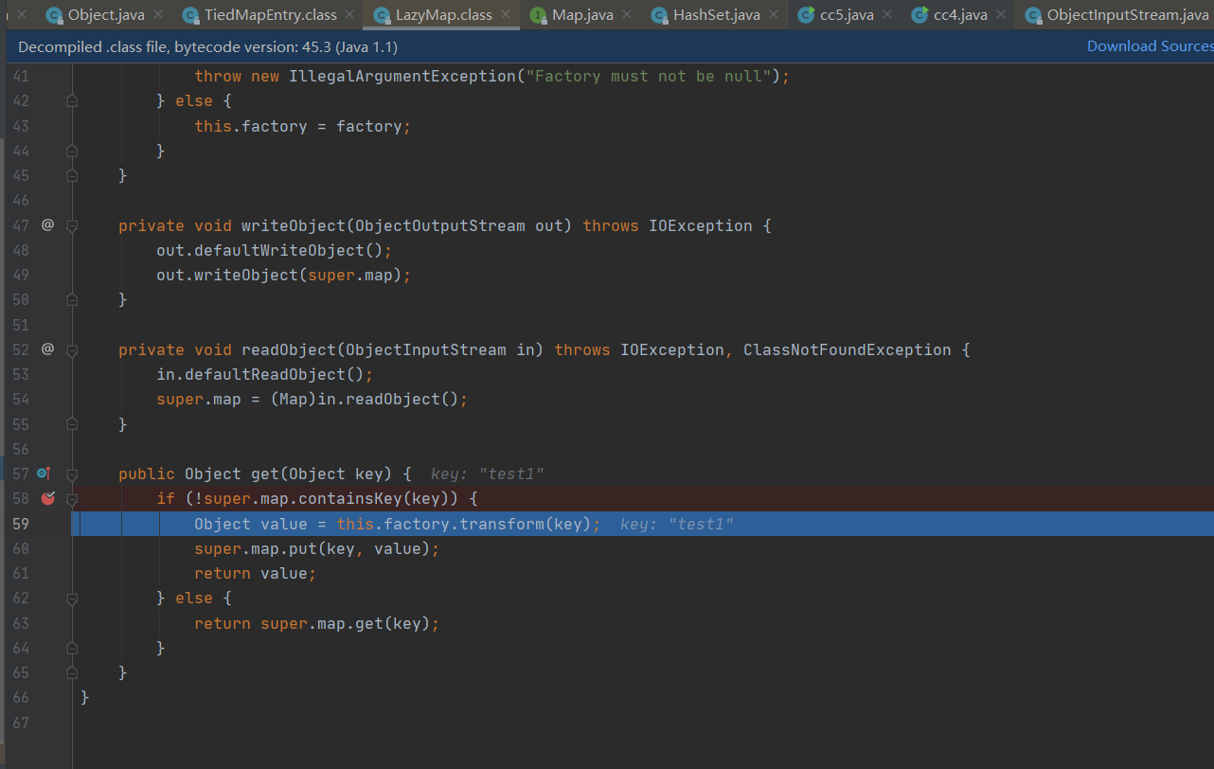
Task: Click the @ gutter marker beside readObject
Action: (47, 349)
